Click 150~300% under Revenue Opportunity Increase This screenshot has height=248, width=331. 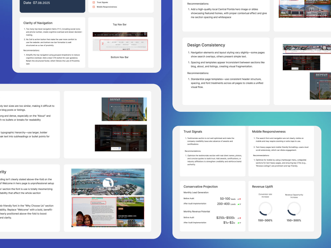[x=294, y=220]
